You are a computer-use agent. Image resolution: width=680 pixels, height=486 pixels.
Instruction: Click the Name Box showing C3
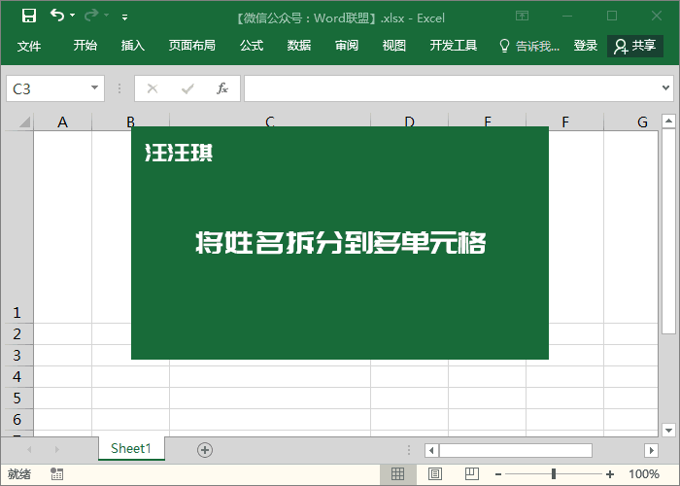pyautogui.click(x=47, y=88)
